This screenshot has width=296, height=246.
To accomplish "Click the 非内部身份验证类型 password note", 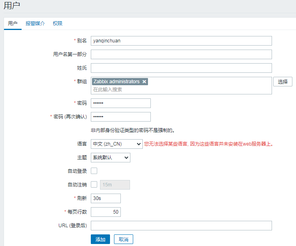I will [132, 130].
